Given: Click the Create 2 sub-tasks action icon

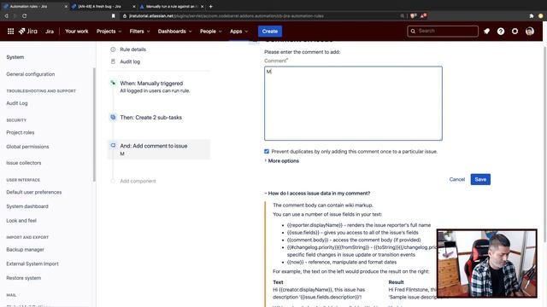Looking at the screenshot, I should pos(113,118).
